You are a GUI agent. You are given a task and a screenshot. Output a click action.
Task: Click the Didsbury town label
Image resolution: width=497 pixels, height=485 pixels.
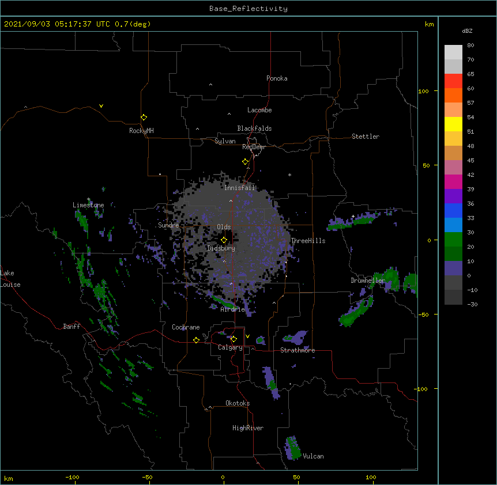(221, 248)
